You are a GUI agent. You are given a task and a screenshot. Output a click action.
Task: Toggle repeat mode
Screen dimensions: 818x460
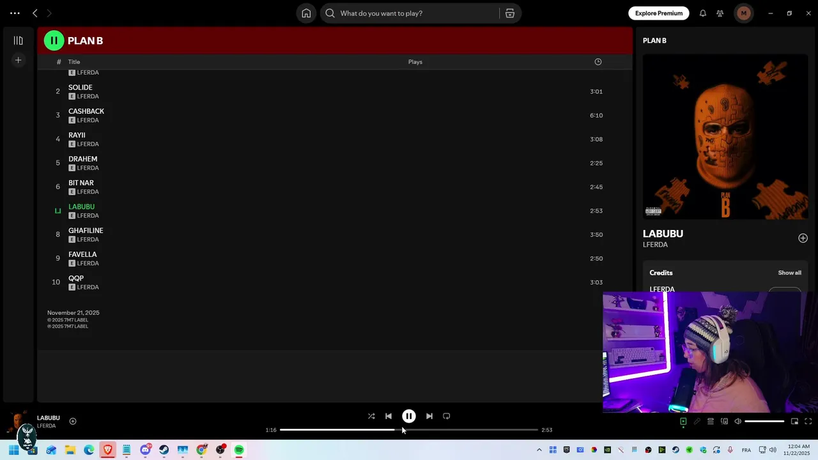pos(447,416)
